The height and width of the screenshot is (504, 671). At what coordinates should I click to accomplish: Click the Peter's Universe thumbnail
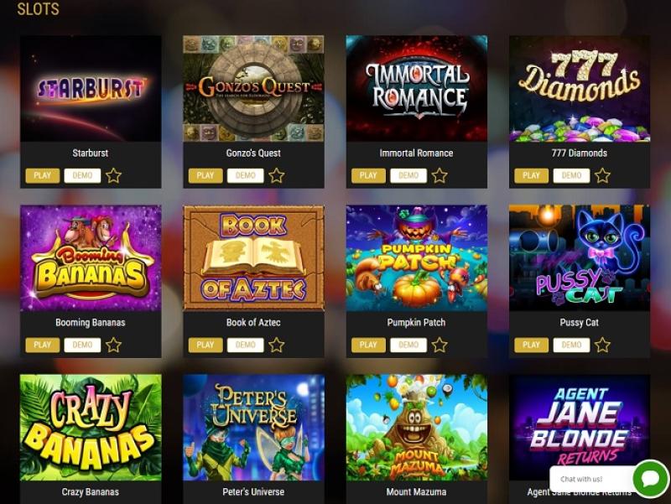pyautogui.click(x=253, y=428)
